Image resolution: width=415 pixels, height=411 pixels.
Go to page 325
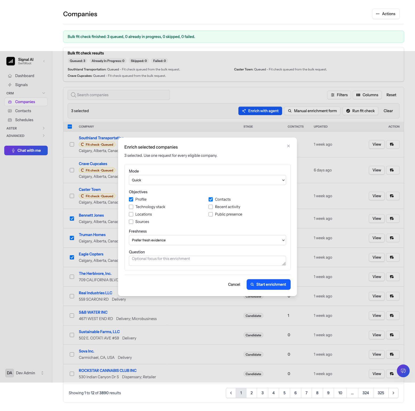[x=381, y=393]
